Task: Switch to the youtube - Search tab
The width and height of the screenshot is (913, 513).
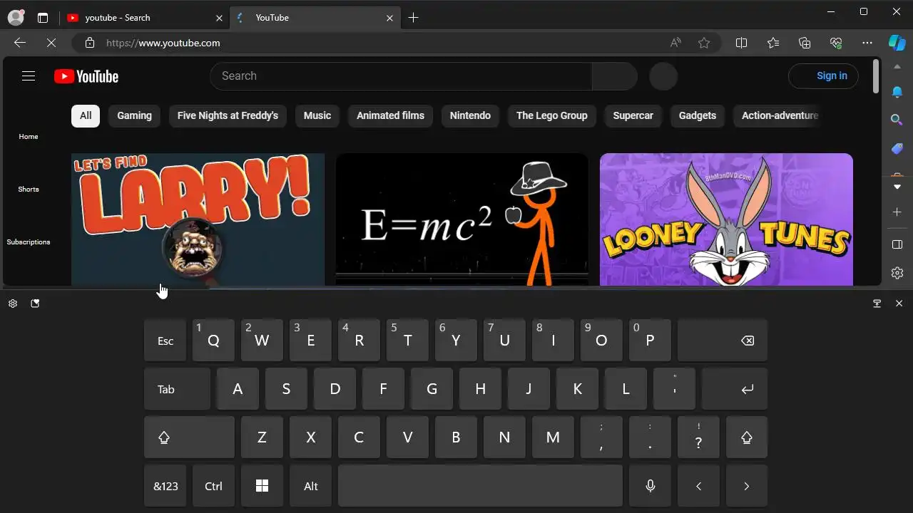Action: tap(136, 18)
